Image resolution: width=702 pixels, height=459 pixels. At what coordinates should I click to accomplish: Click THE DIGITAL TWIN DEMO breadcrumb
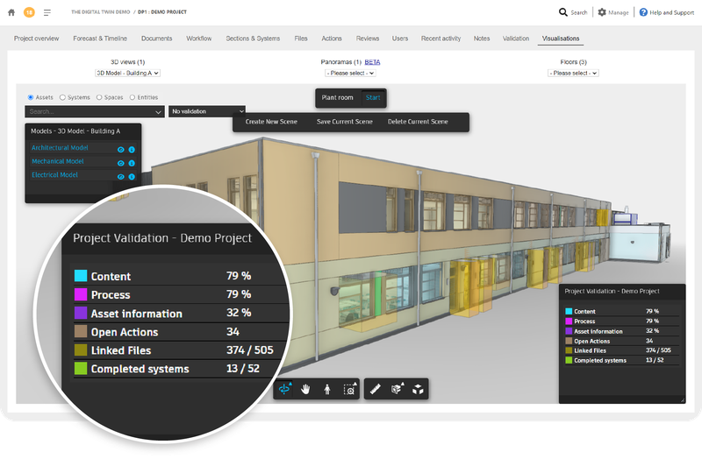coord(101,12)
